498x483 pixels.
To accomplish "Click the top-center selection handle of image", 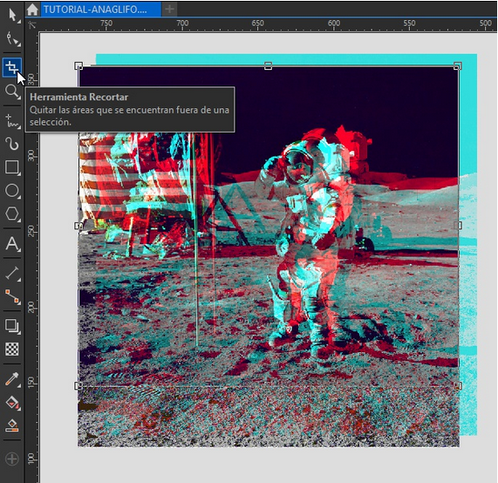I will pyautogui.click(x=268, y=65).
